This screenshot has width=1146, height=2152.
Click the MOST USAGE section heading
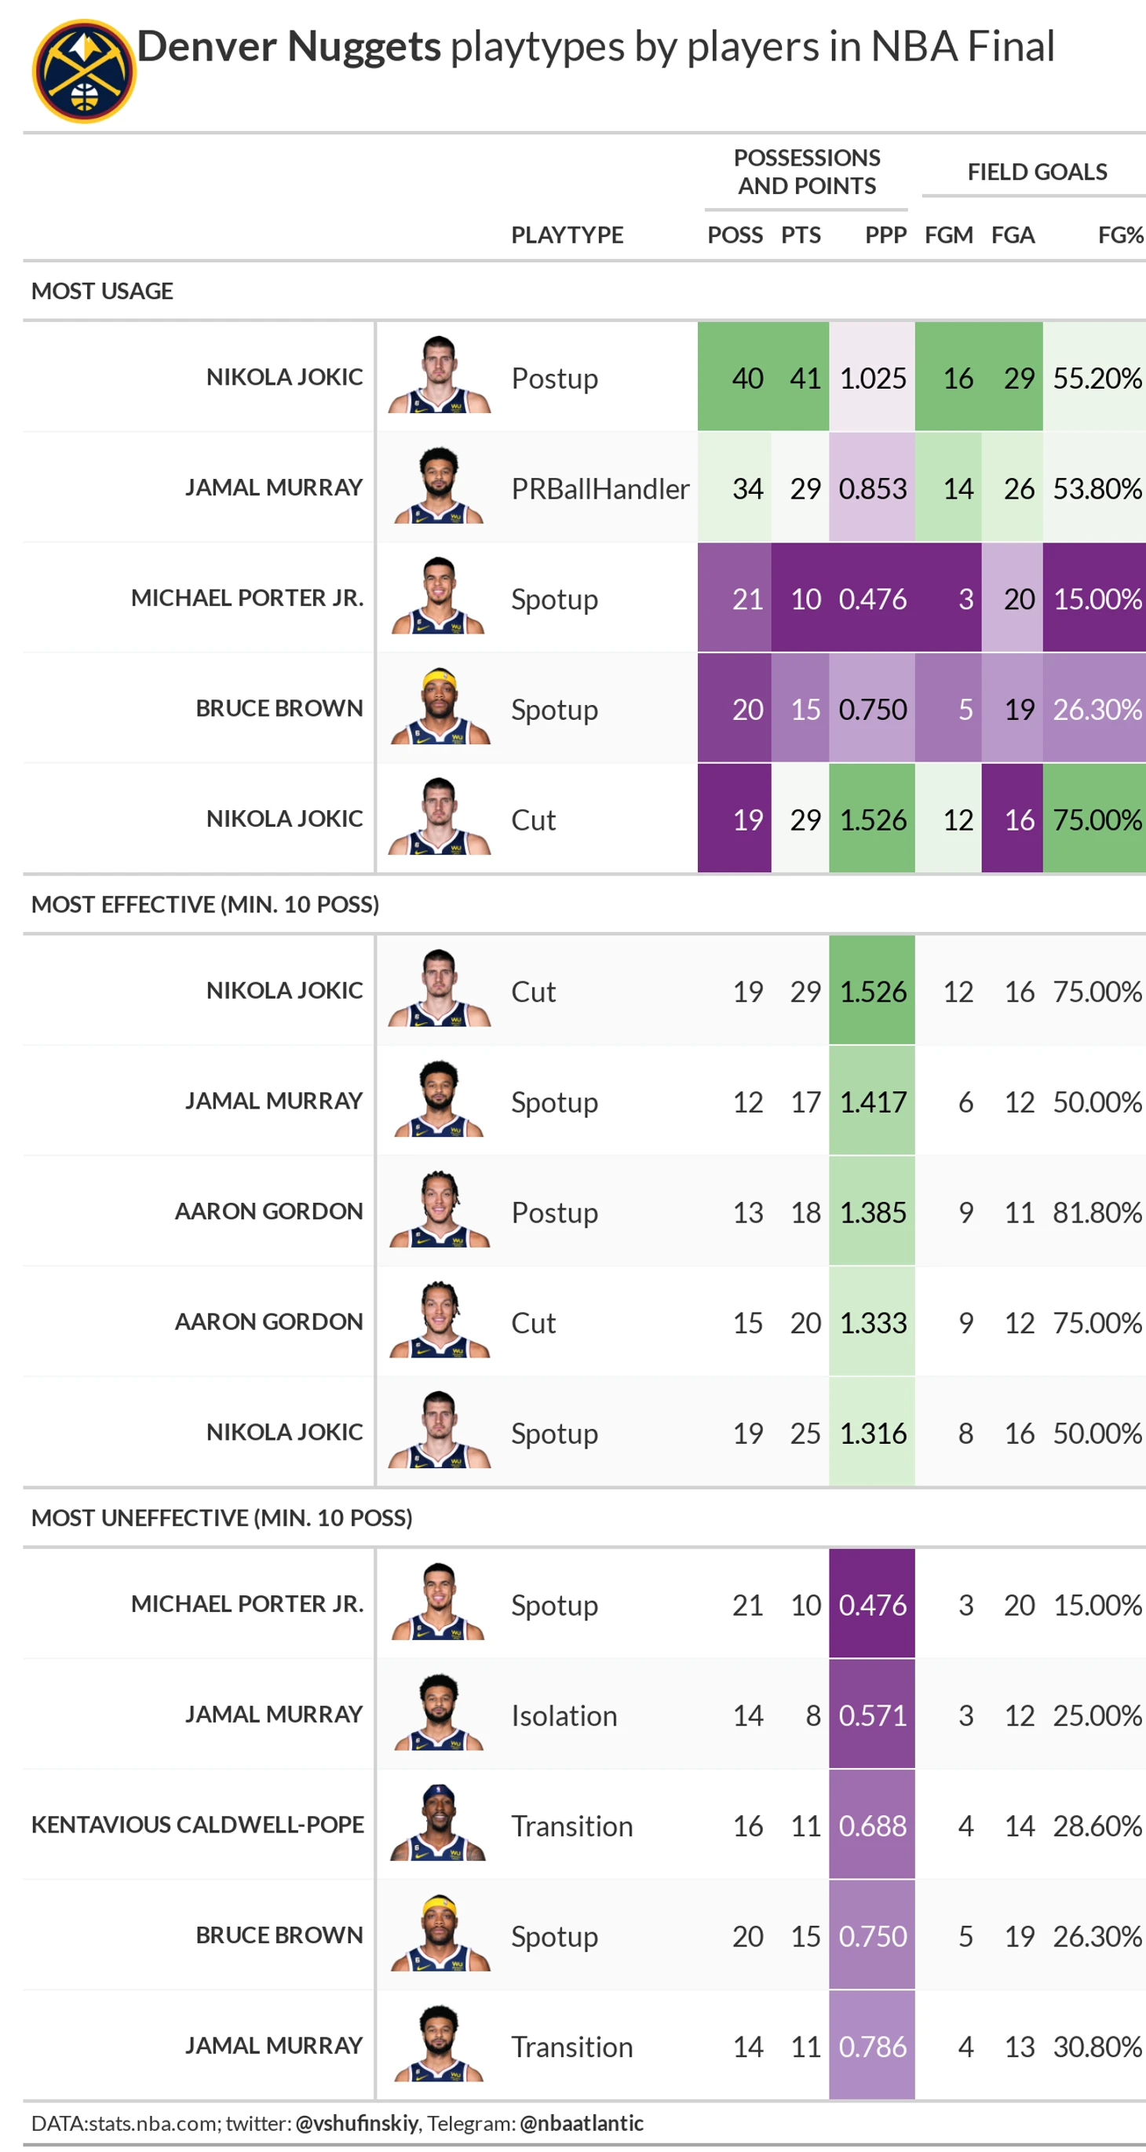click(x=102, y=290)
